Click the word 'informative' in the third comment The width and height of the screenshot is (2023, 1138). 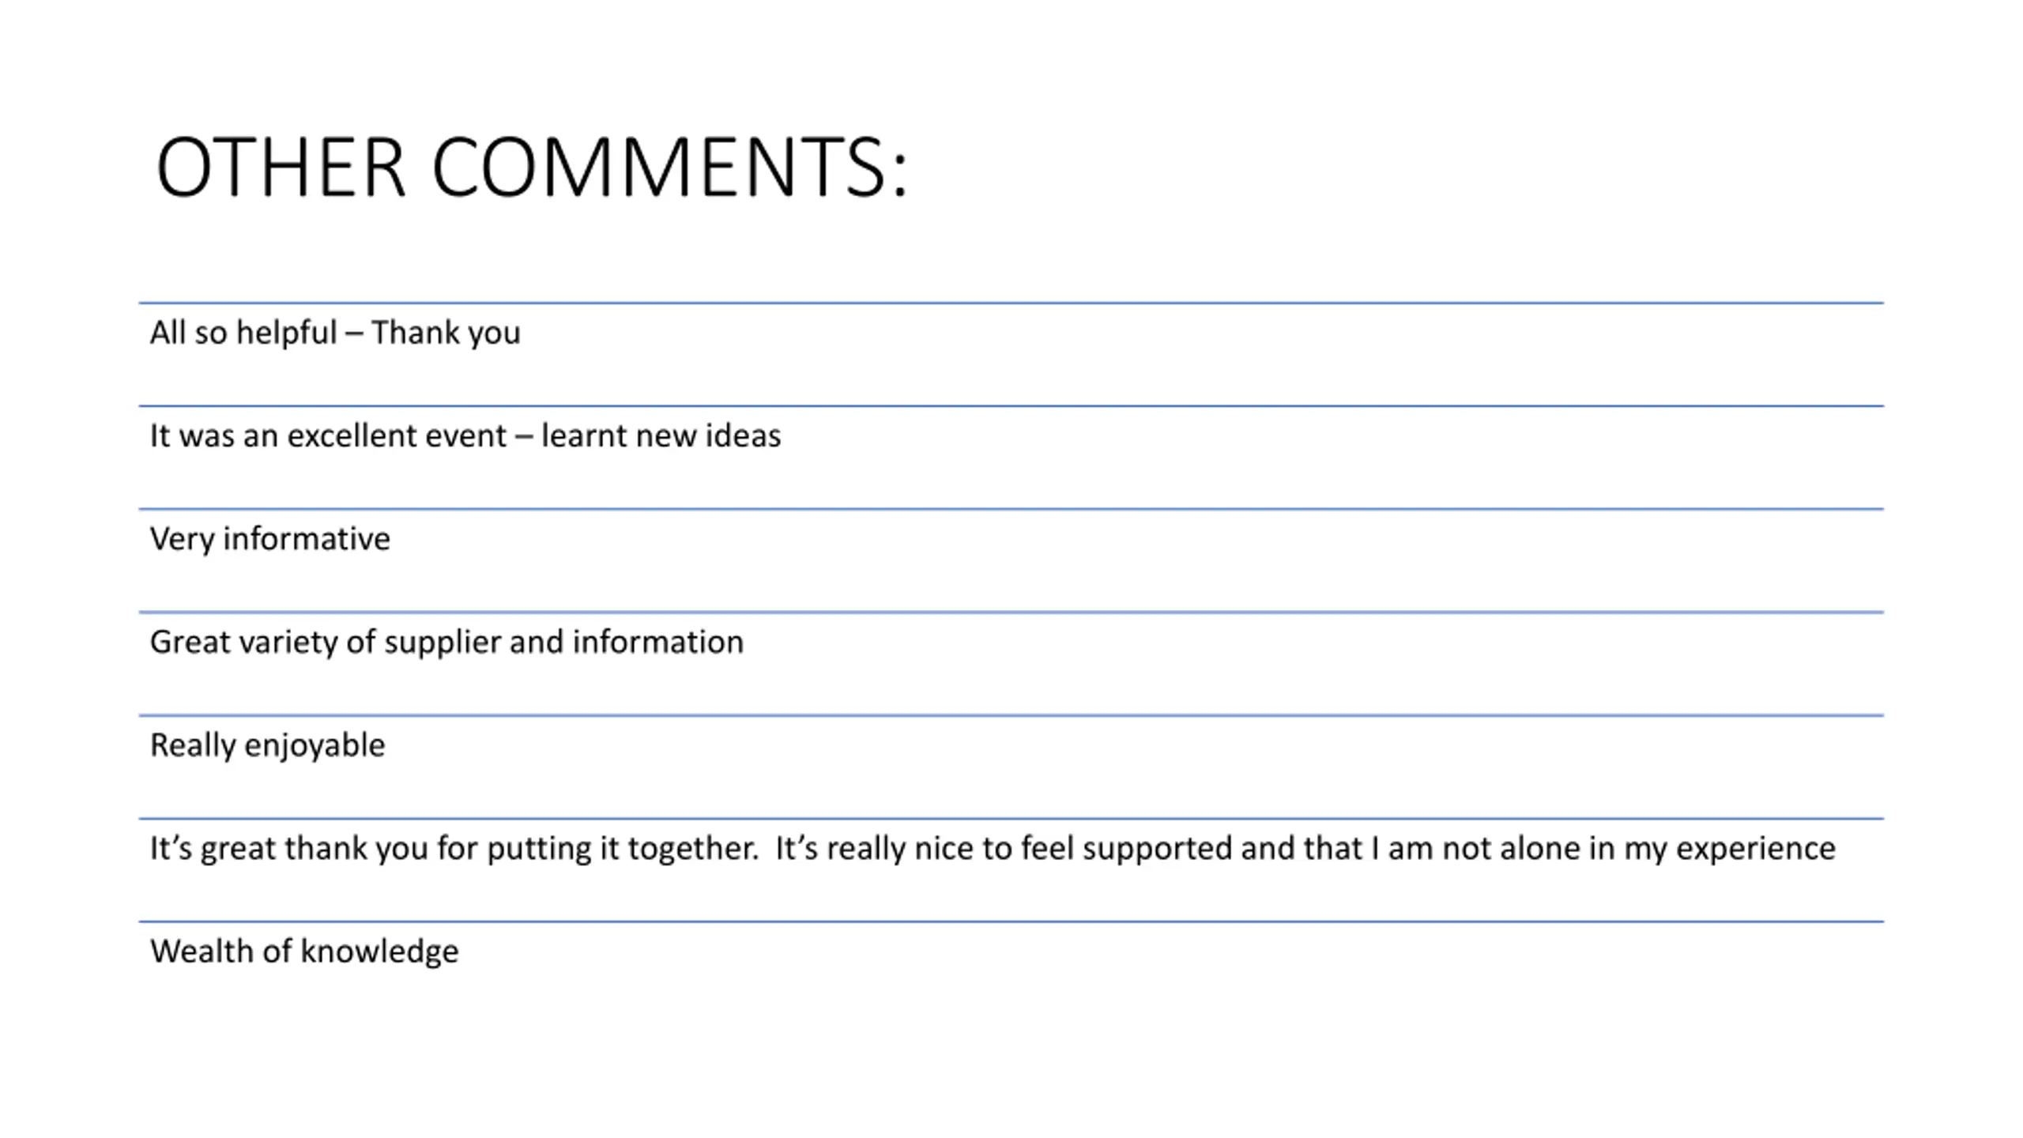[307, 539]
